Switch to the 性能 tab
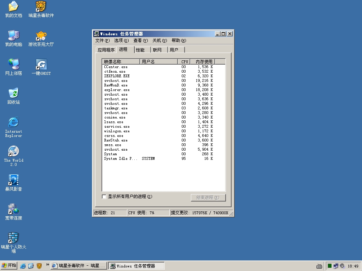This screenshot has height=271, width=362. (142, 50)
